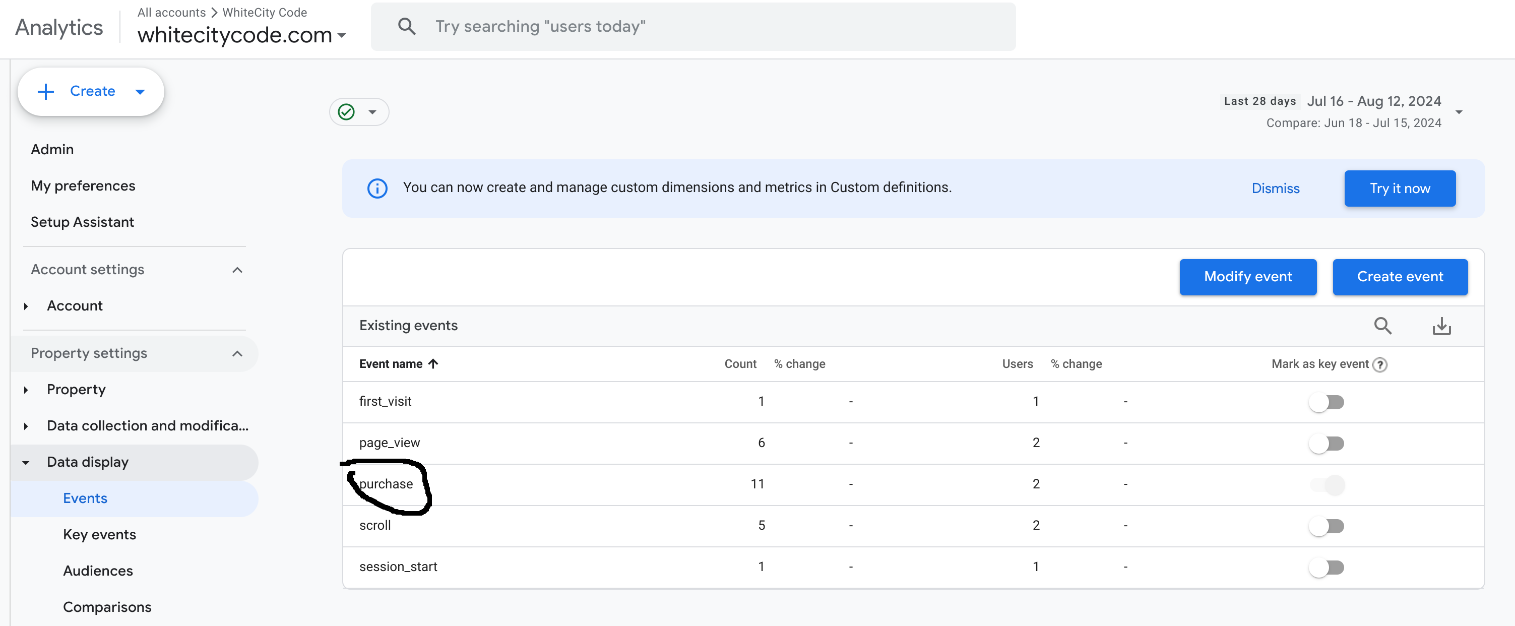Click purchase count value 11
Viewport: 1515px width, 626px height.
click(x=757, y=484)
